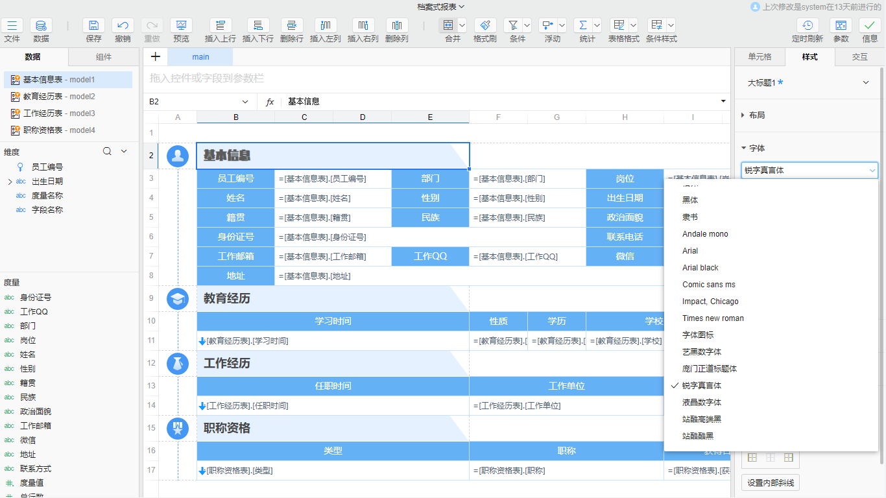Add a new sheet with the plus button
Image resolution: width=886 pixels, height=498 pixels.
(155, 57)
